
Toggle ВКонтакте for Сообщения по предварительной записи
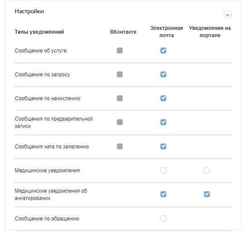click(x=120, y=122)
